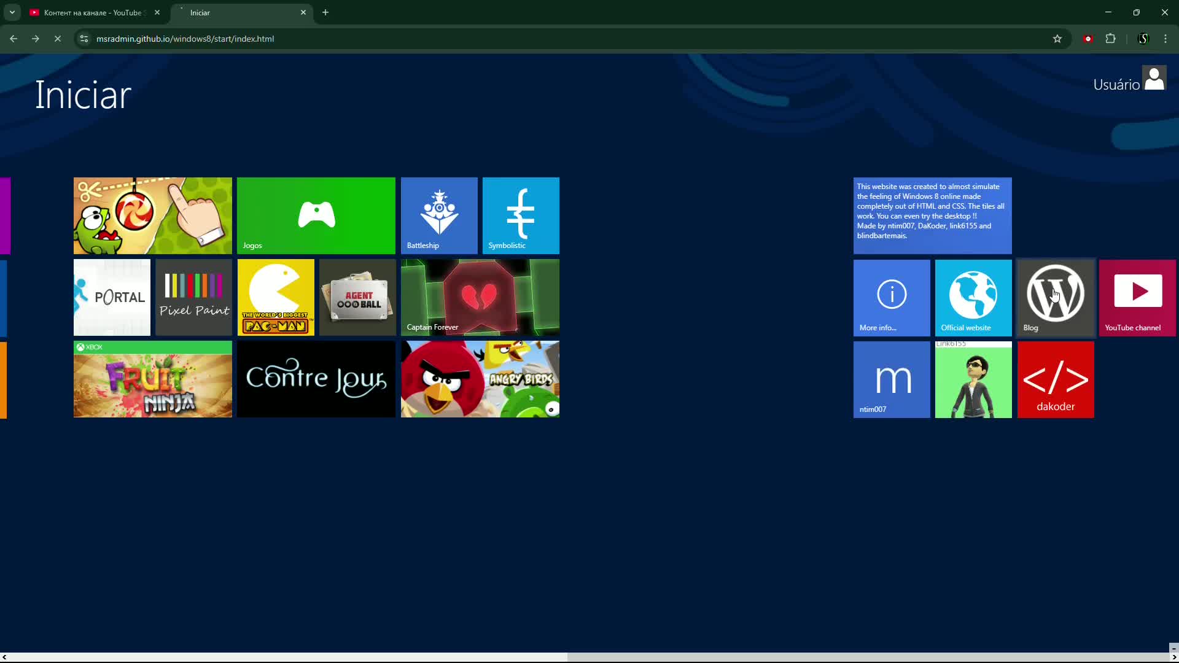Select the Iniciar browser tab
Screen dimensions: 1179x663
[x=243, y=12]
